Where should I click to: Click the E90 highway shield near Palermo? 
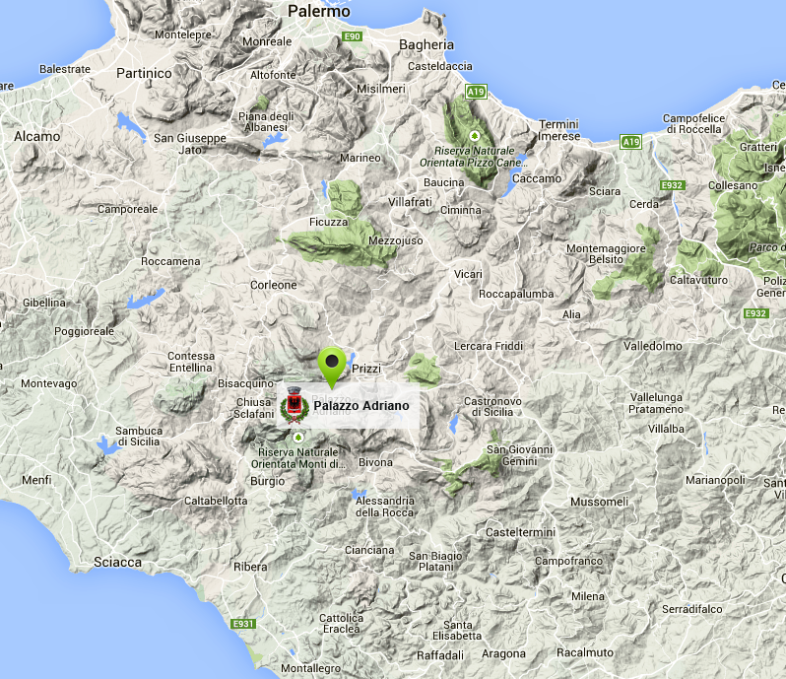tap(352, 36)
